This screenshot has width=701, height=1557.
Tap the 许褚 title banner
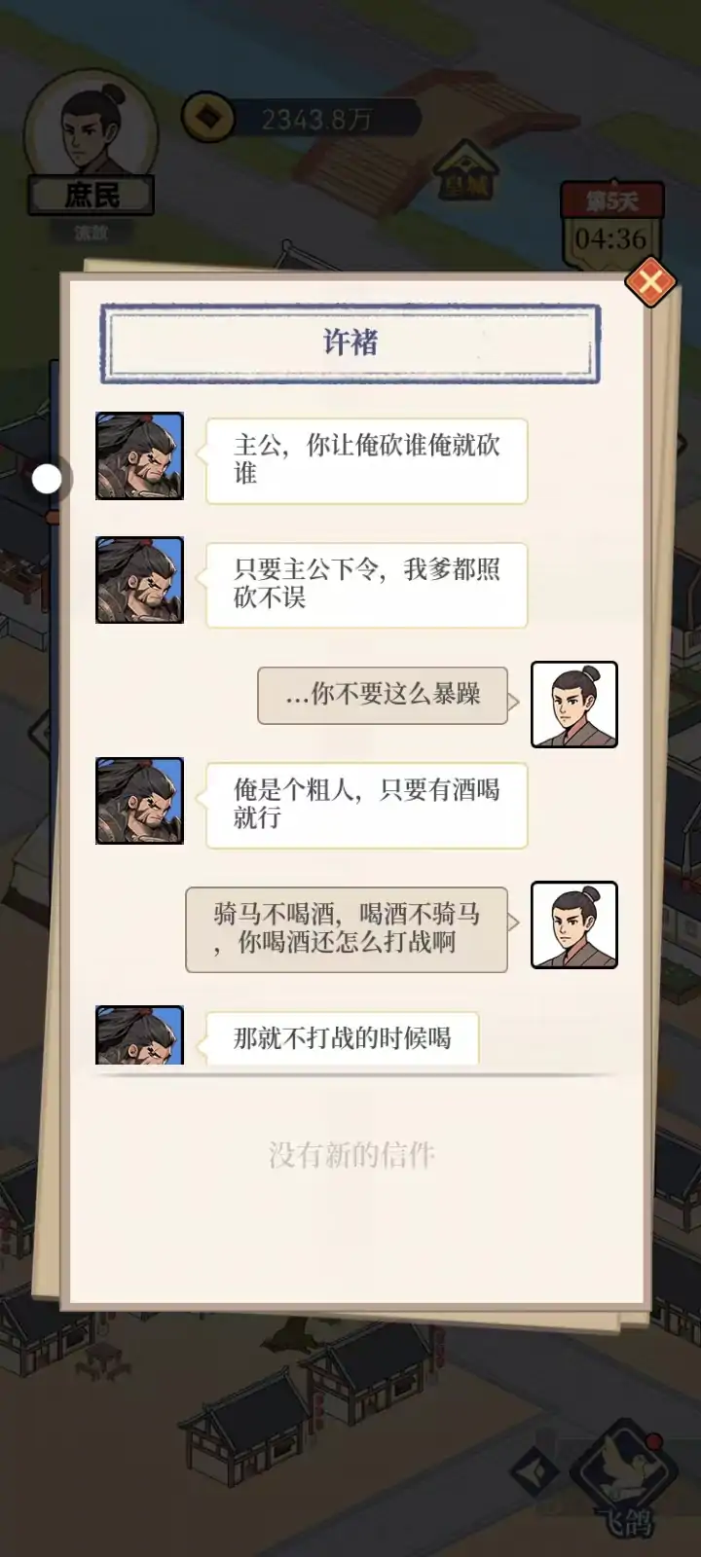(x=350, y=343)
